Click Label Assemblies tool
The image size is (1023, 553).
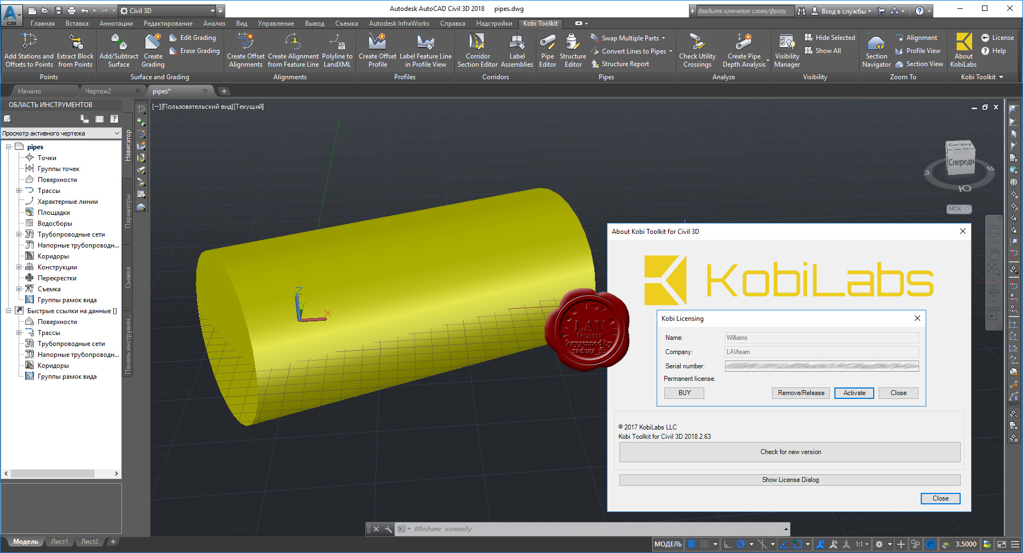(x=517, y=50)
